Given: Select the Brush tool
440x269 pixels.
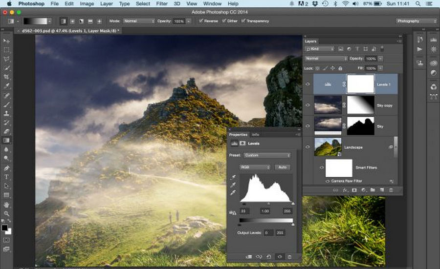Looking at the screenshot, I should point(6,104).
